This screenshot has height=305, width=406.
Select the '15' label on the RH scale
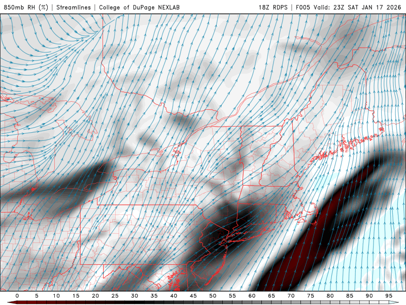coord(76,296)
